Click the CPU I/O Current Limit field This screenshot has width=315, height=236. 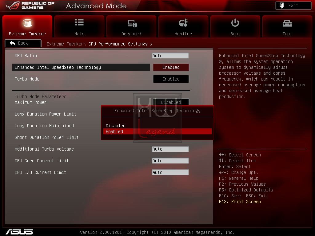click(170, 172)
